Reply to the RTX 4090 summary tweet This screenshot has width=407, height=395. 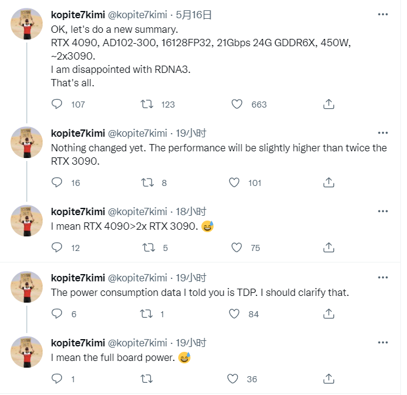[x=57, y=104]
